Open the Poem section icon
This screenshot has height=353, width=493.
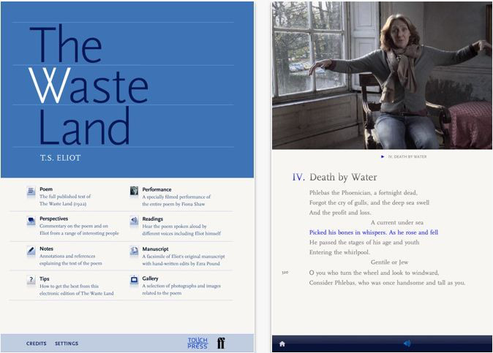(31, 191)
